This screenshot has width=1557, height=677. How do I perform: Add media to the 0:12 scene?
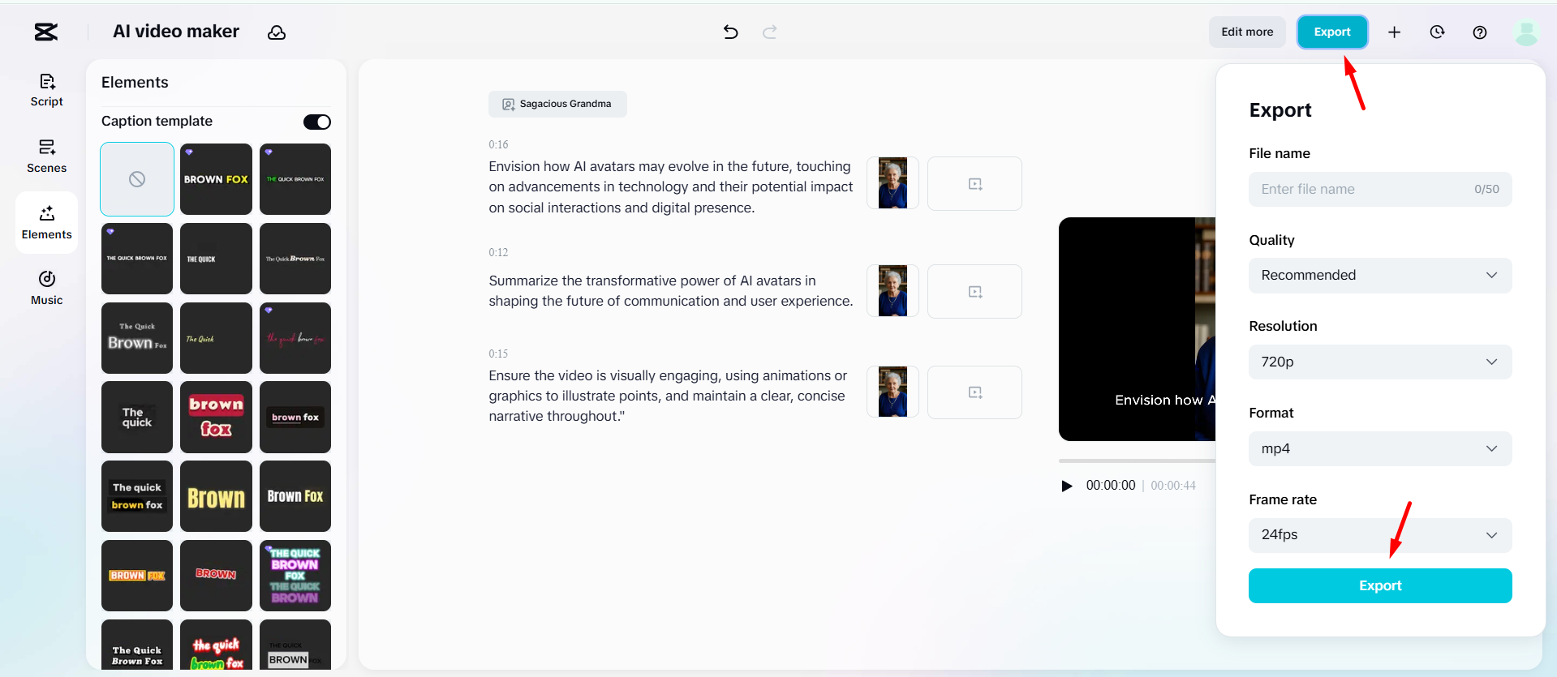coord(974,291)
